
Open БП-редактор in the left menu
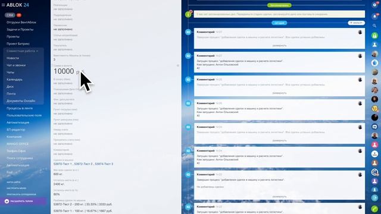click(x=16, y=130)
